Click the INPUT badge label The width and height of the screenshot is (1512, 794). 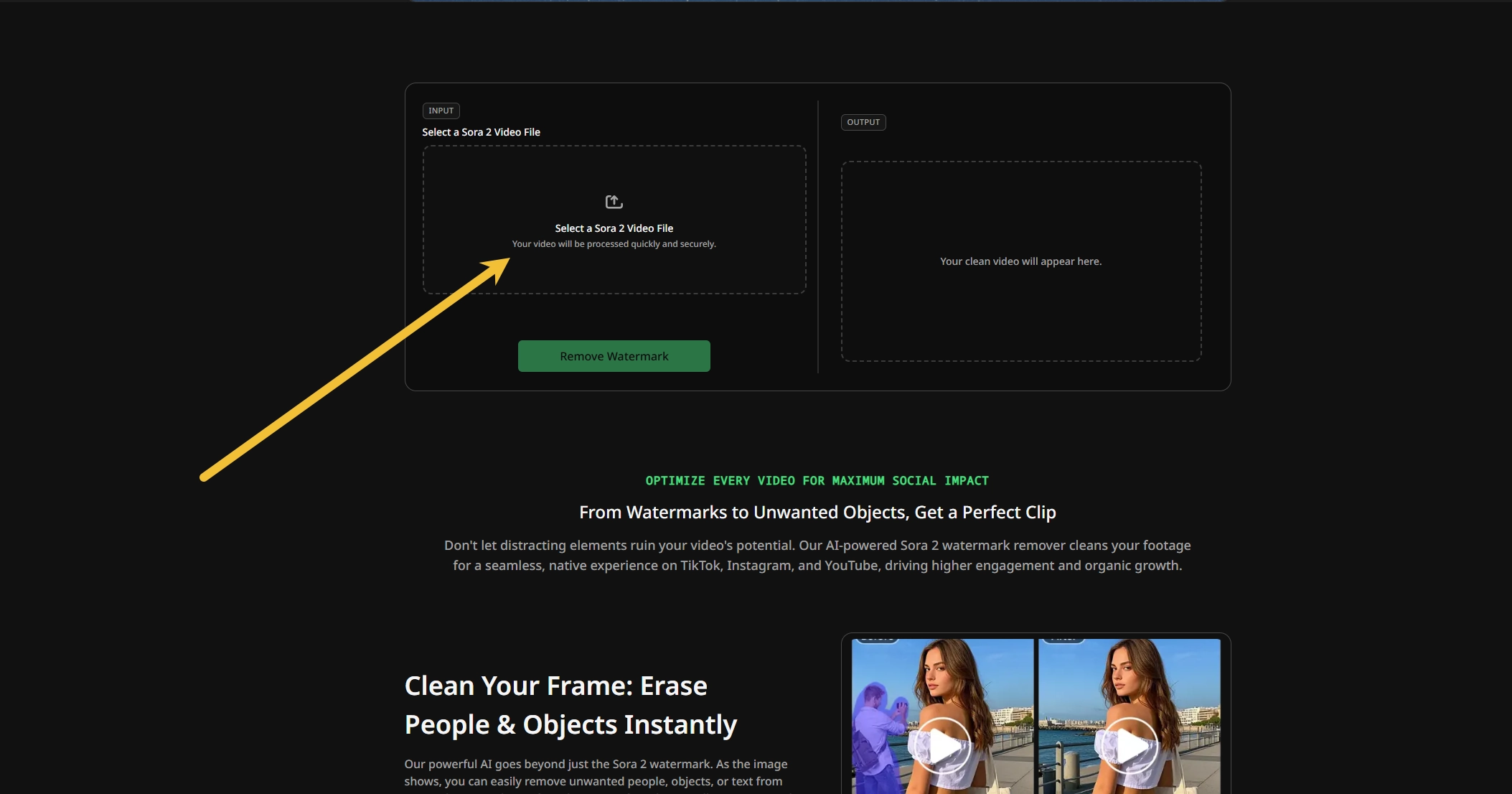click(x=441, y=111)
